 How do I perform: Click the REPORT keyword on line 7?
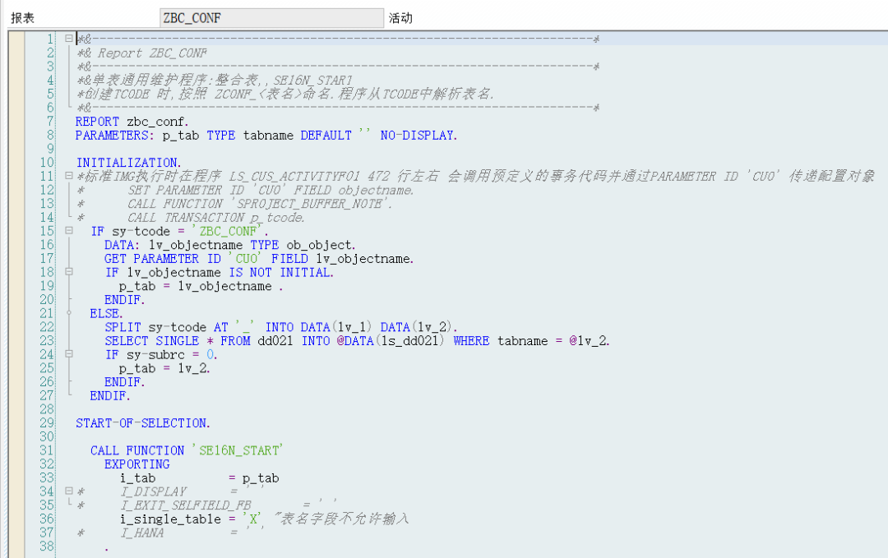pyautogui.click(x=97, y=122)
